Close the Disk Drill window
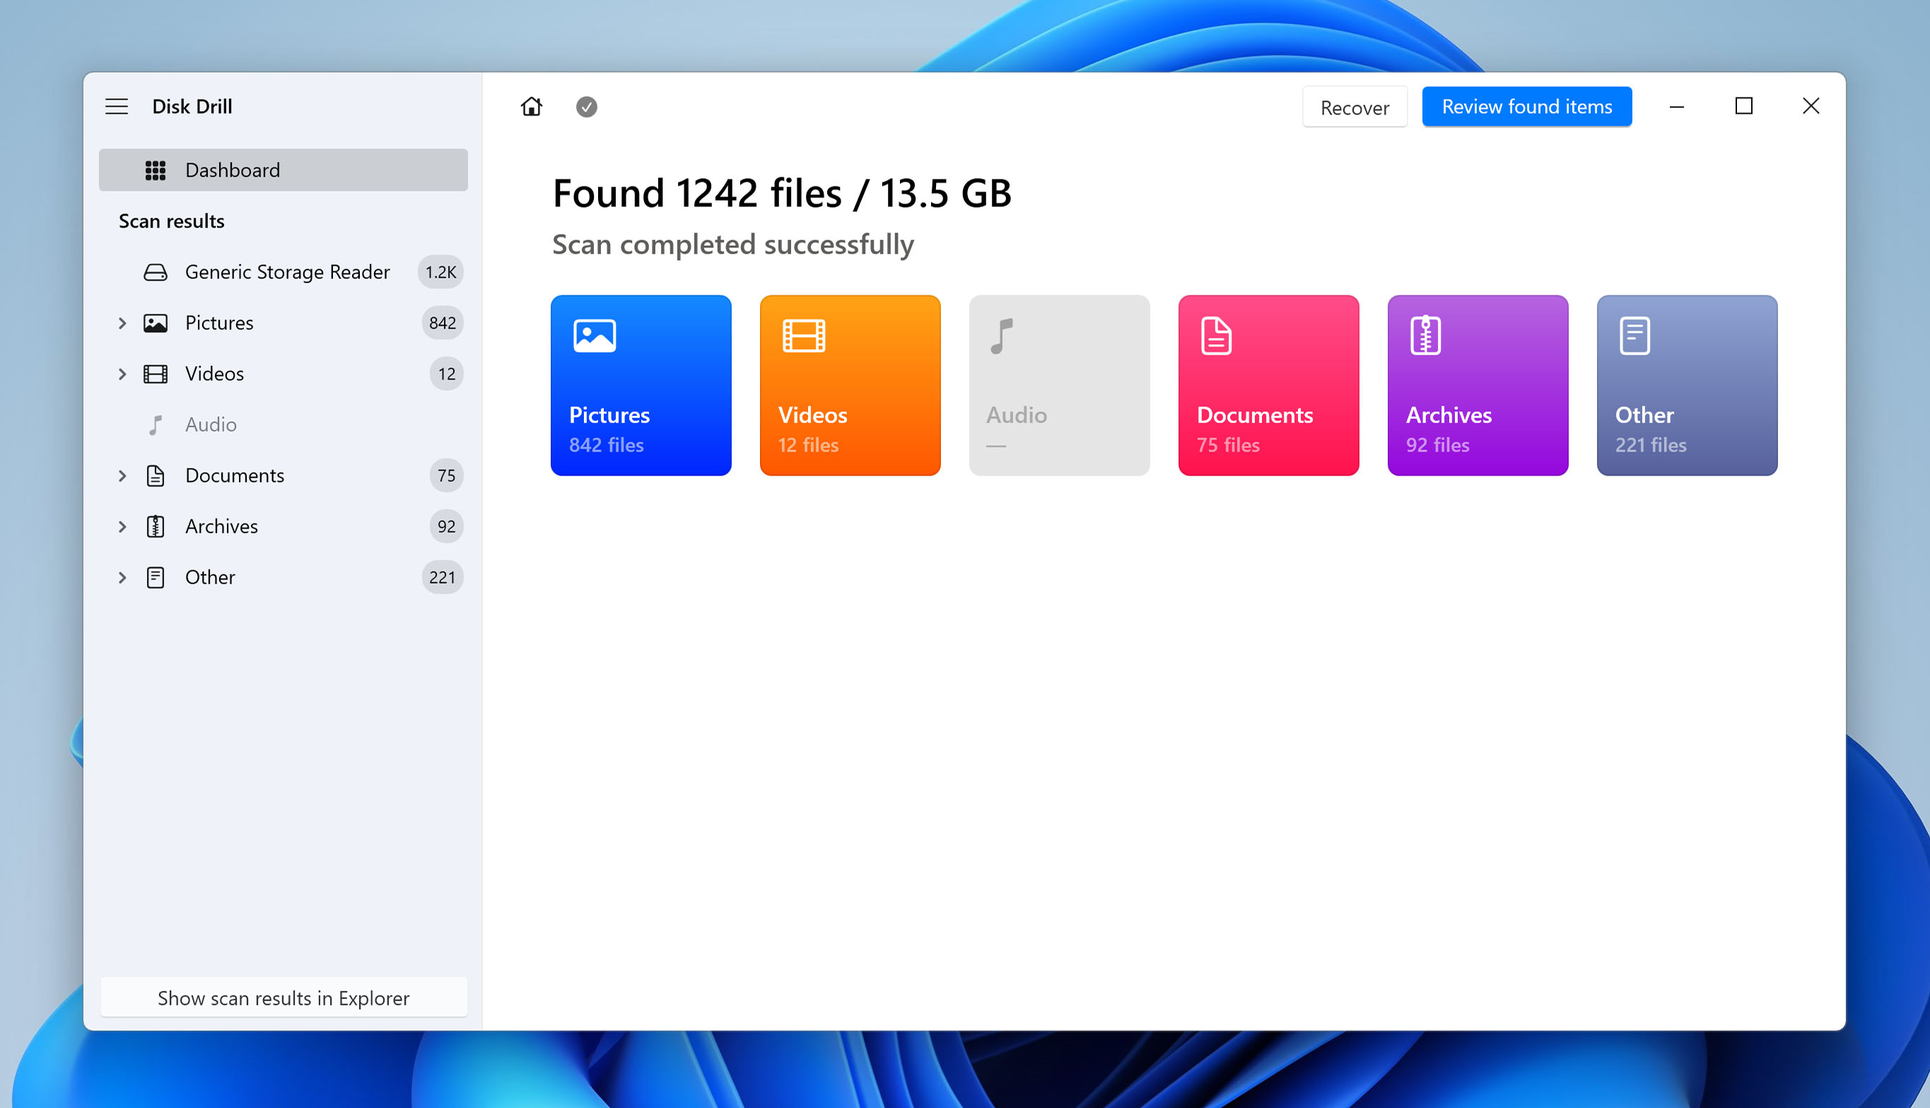Screen dimensions: 1930x1108 [x=1811, y=107]
